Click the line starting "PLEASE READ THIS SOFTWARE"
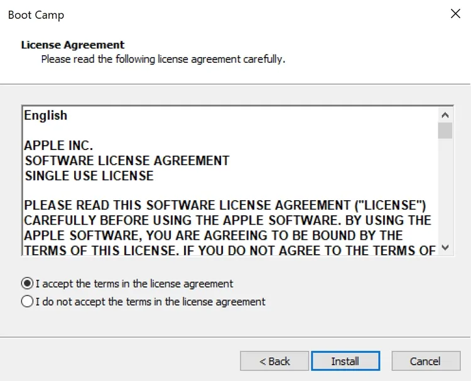The height and width of the screenshot is (381, 471). [225, 205]
